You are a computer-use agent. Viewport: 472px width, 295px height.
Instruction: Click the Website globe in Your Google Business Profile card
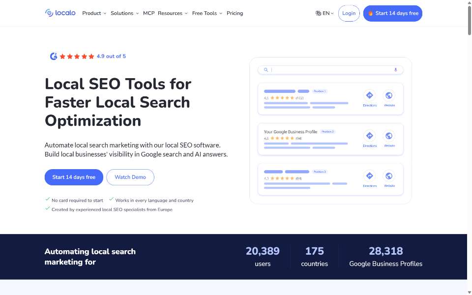[x=389, y=136]
